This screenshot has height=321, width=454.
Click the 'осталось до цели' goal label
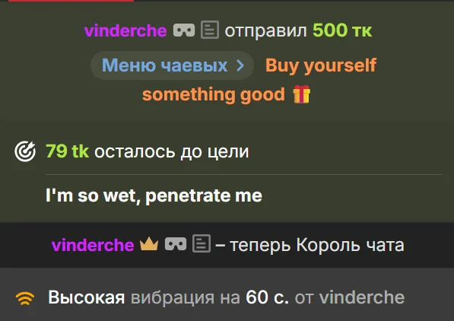(171, 151)
